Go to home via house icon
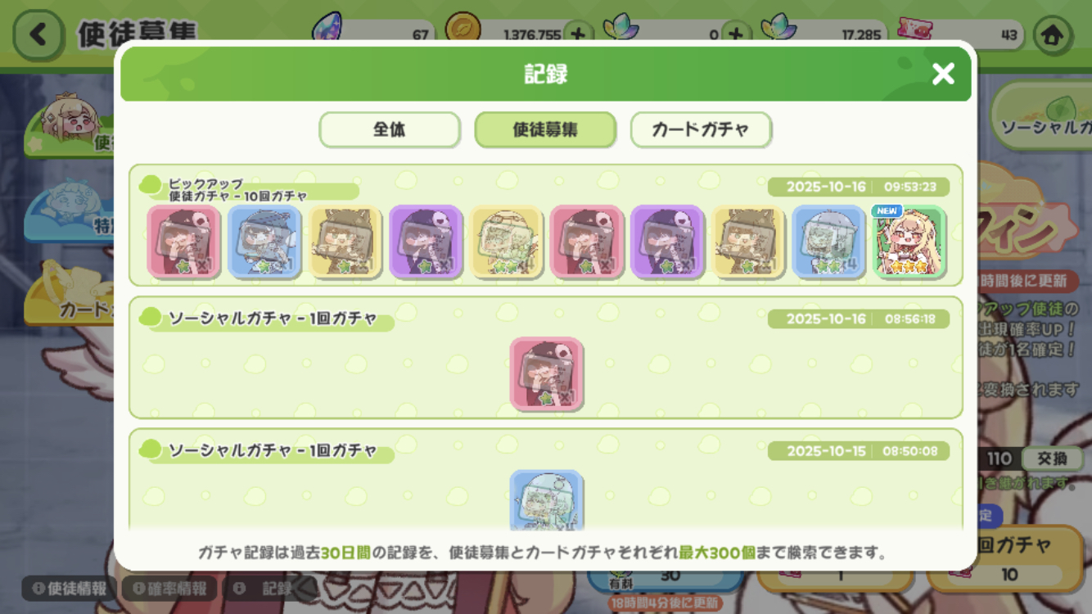The image size is (1092, 614). tap(1053, 35)
